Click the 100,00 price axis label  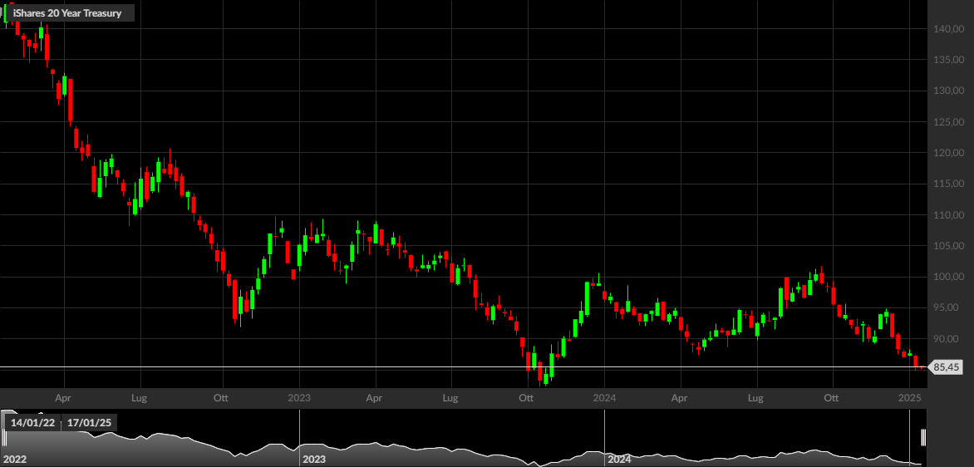tap(949, 278)
